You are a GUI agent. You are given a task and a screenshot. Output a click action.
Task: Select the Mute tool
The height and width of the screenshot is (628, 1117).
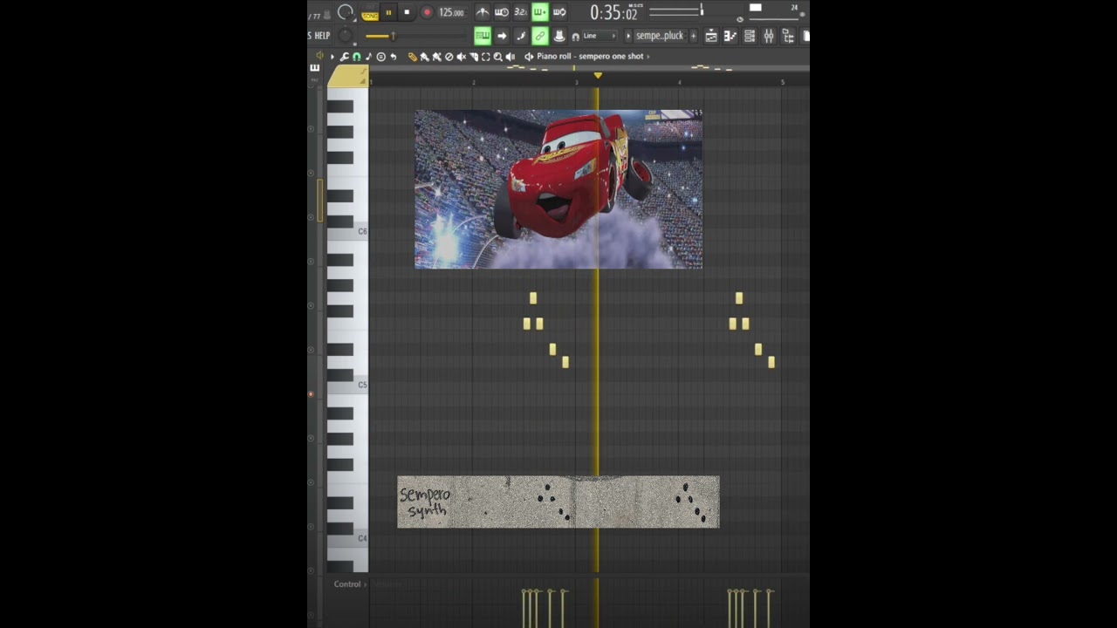(x=462, y=57)
